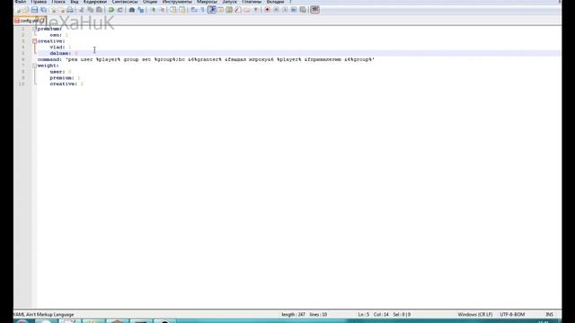The width and height of the screenshot is (575, 323).
Task: Click the Stop macro recording icon
Action: coord(276,10)
